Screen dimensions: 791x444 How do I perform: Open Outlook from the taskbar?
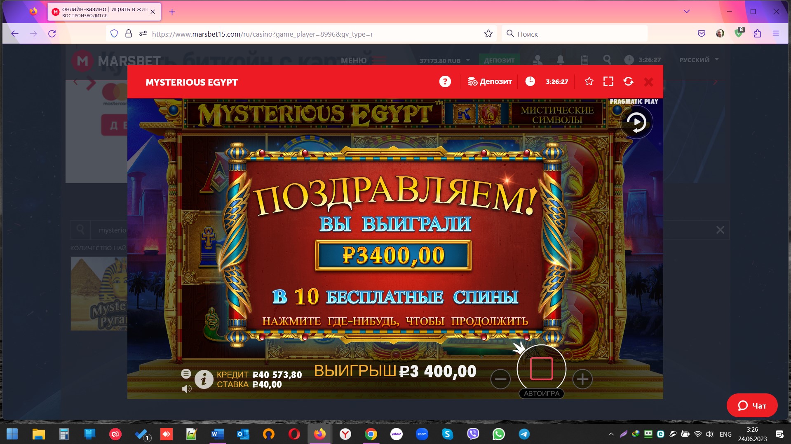coord(243,434)
